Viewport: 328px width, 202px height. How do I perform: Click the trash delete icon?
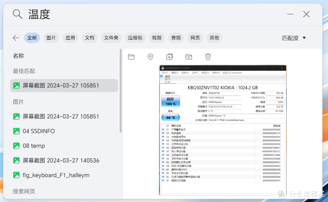[x=208, y=57]
